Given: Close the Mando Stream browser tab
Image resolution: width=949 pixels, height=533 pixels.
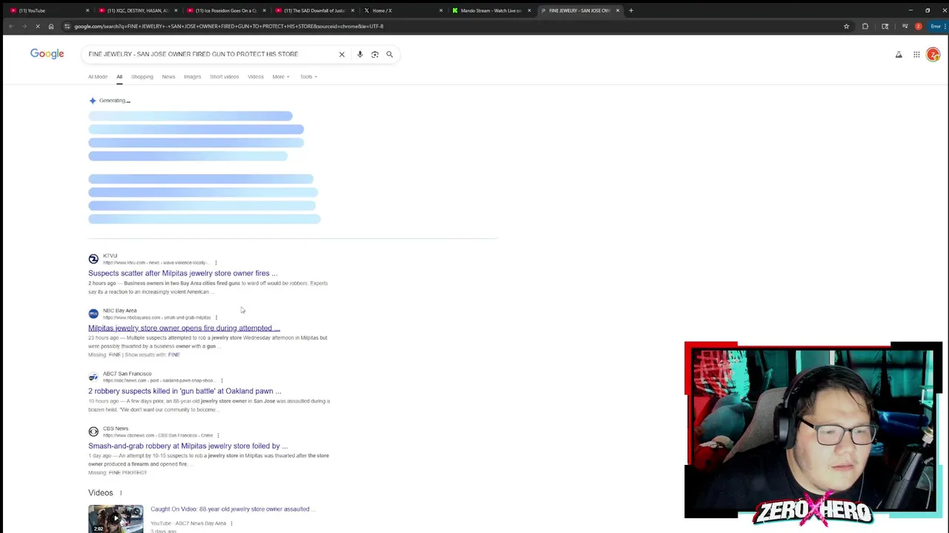Looking at the screenshot, I should tap(529, 10).
